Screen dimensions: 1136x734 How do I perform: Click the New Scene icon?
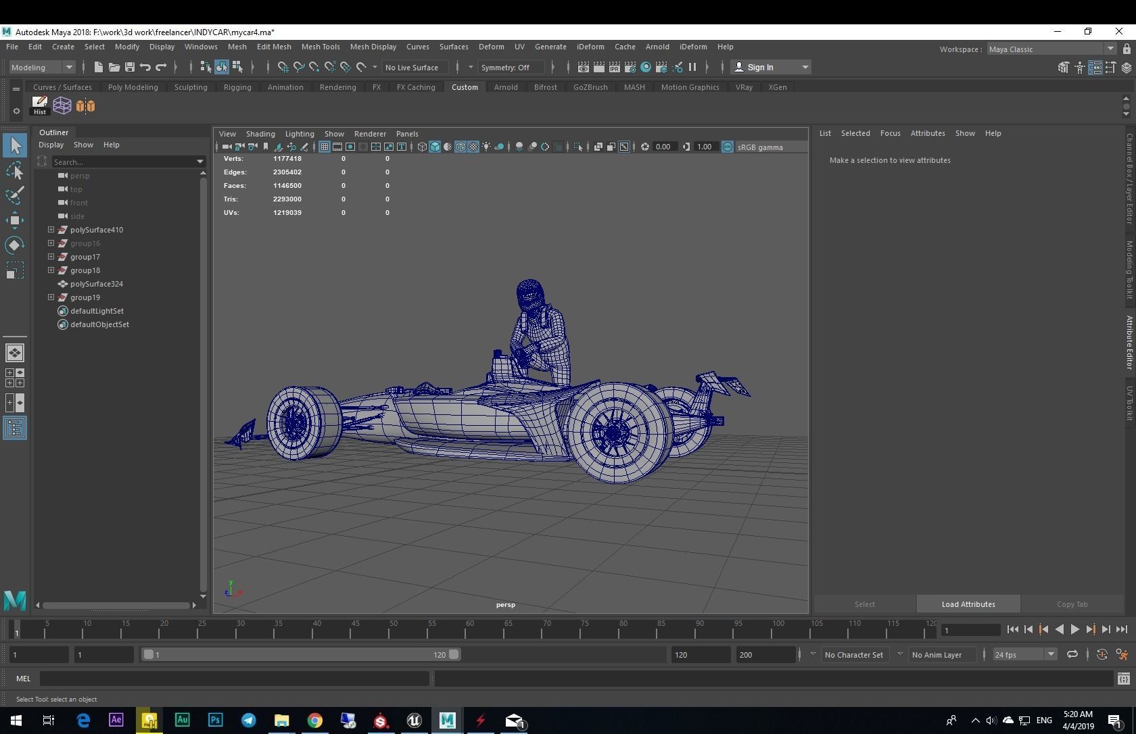pos(98,67)
